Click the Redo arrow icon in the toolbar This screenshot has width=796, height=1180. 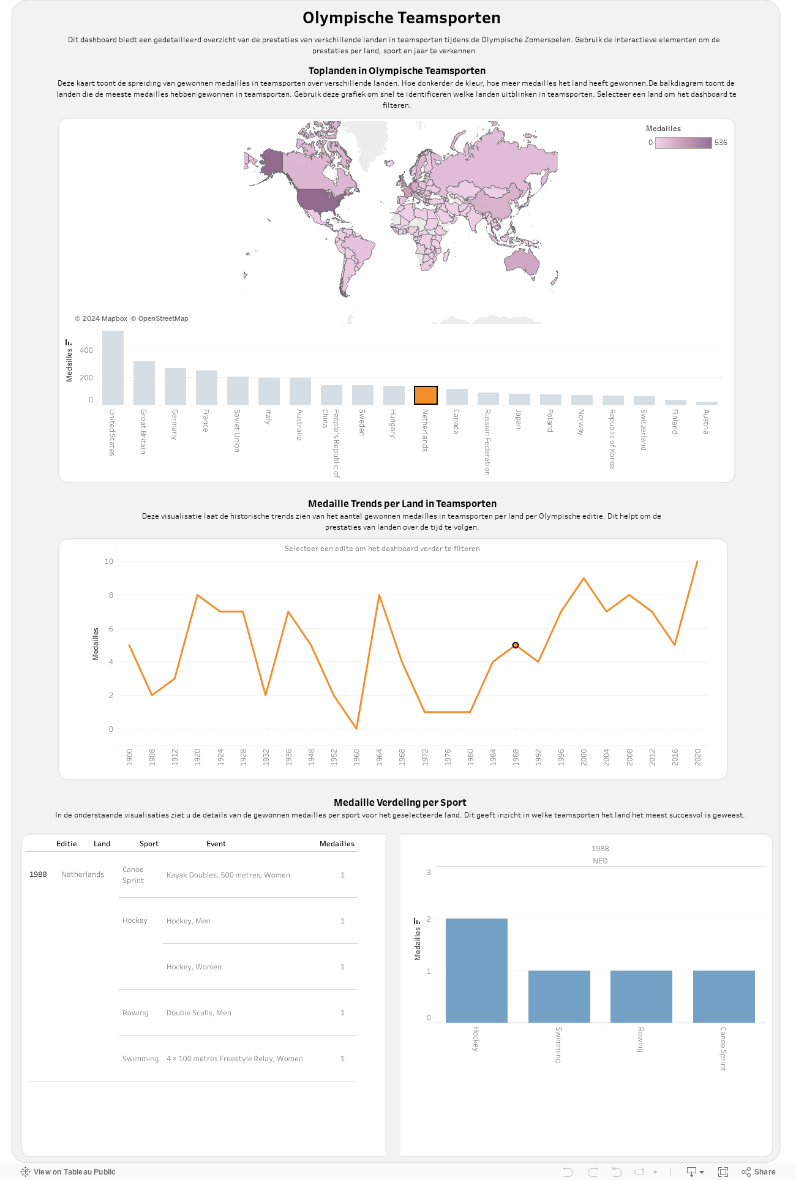(592, 1171)
